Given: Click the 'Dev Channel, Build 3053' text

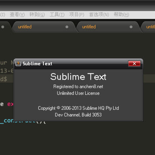Looking at the screenshot, I should (78, 115).
